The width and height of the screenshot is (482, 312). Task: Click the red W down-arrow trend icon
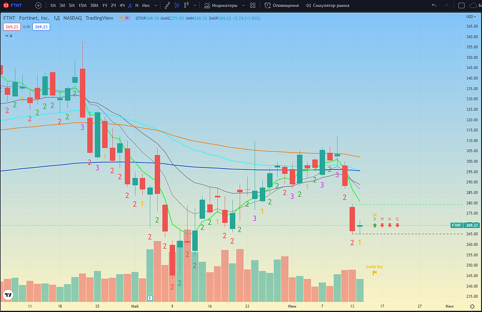point(382,225)
